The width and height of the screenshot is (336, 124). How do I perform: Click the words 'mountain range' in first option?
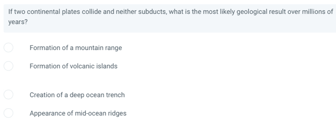point(98,48)
